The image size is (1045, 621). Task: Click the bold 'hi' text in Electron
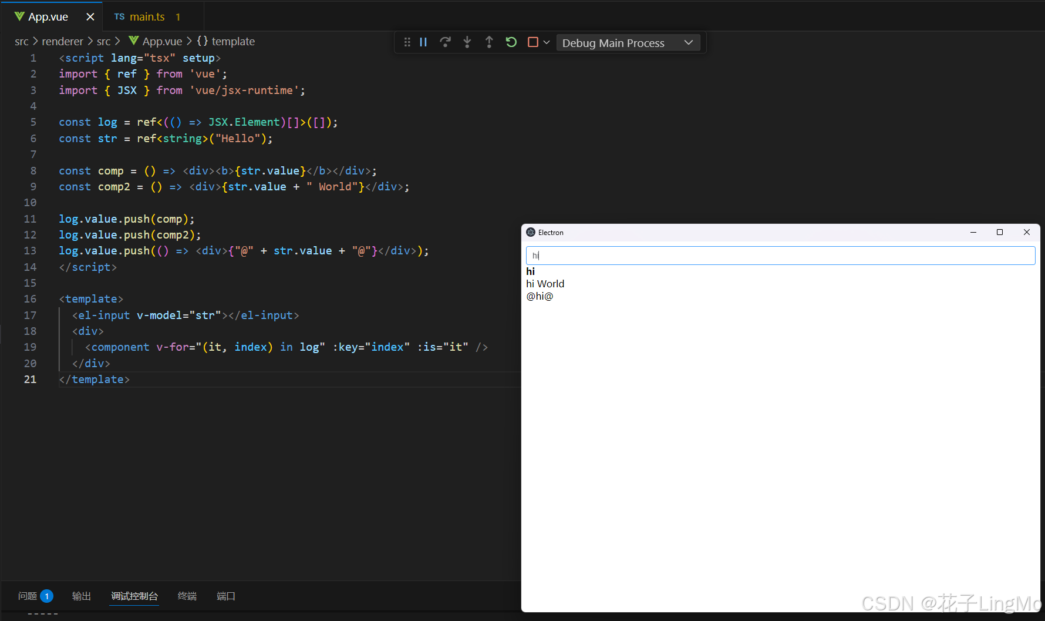[x=531, y=271]
